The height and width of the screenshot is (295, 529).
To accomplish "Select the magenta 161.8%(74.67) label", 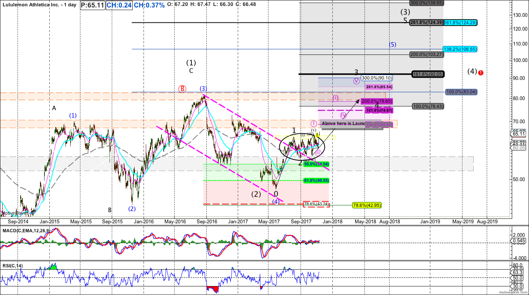I will 379,110.
